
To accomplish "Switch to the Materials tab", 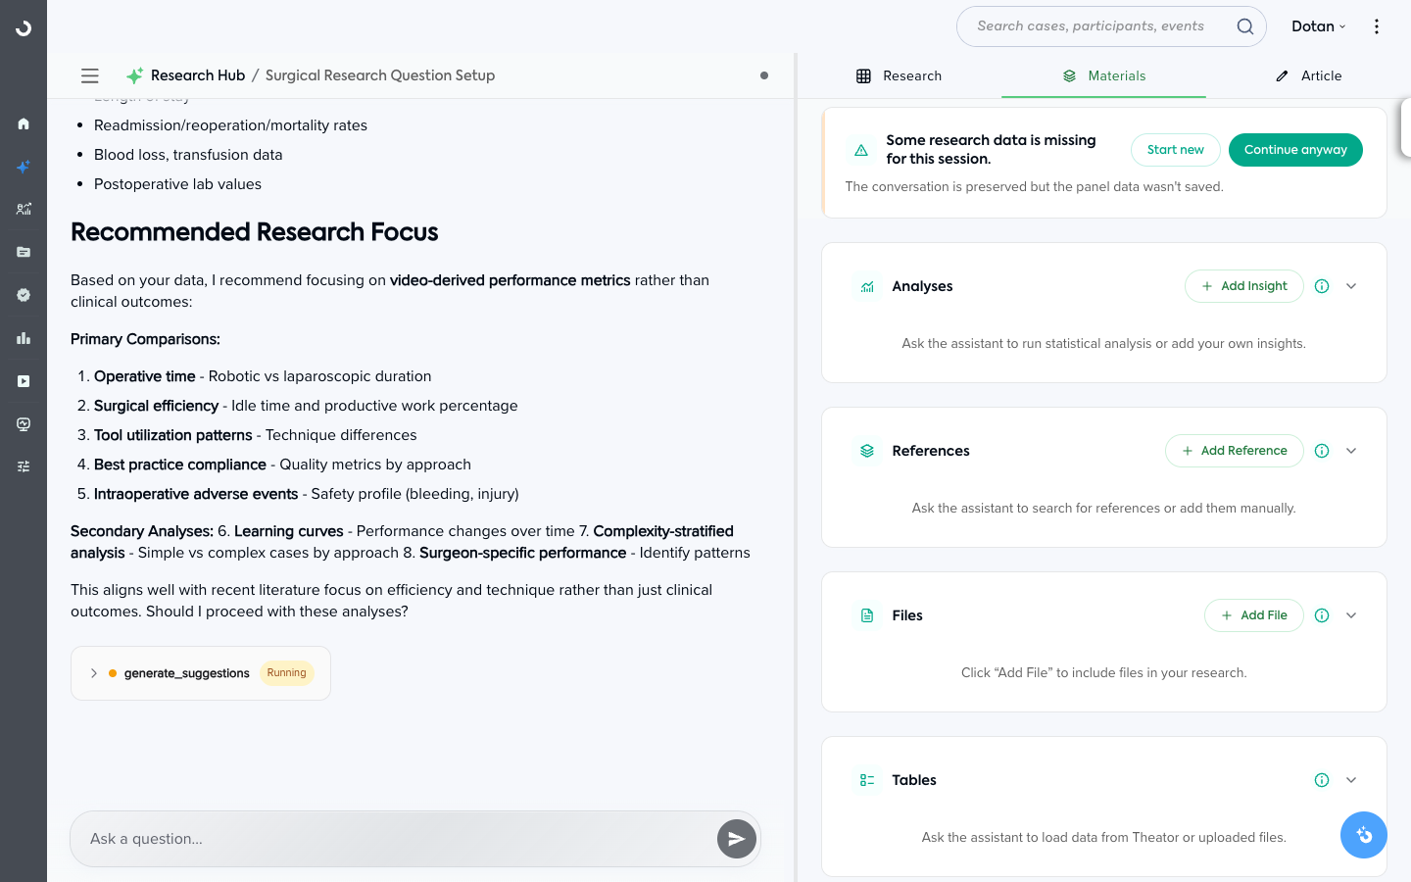I will tap(1103, 75).
